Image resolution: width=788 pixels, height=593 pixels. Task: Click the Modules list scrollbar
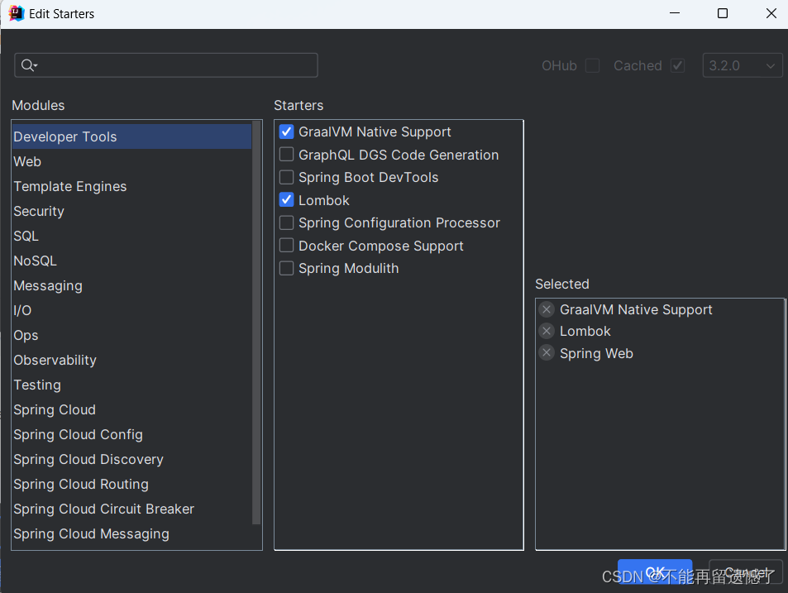tap(256, 323)
